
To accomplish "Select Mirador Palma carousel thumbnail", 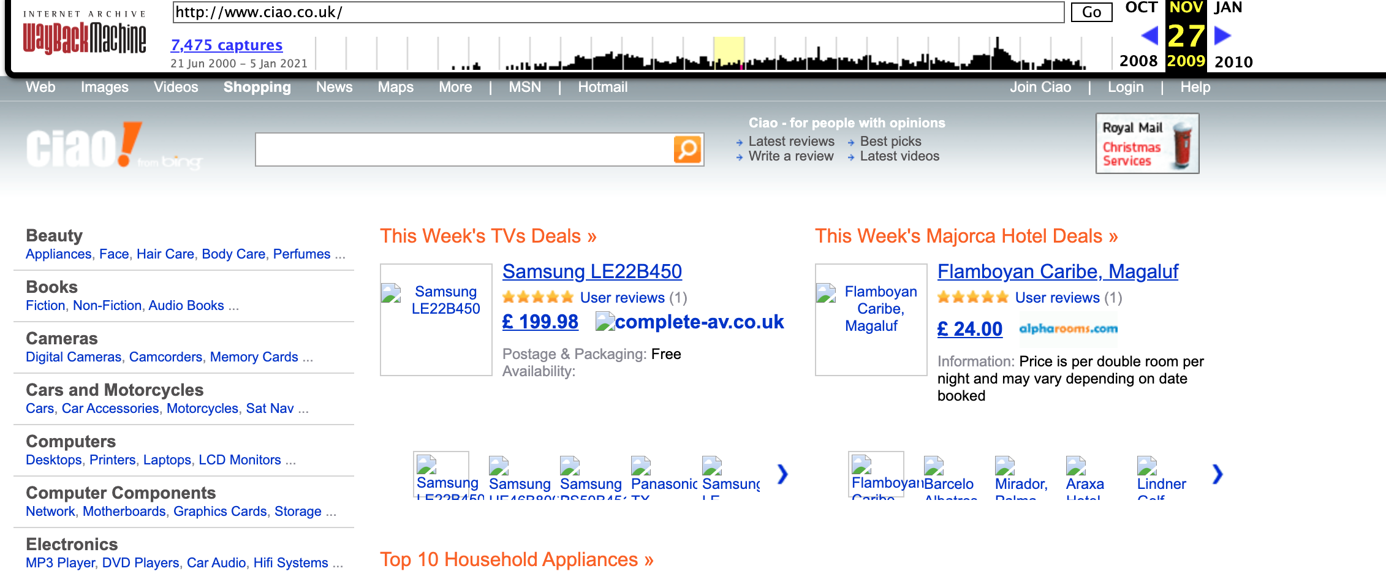I will [1021, 477].
